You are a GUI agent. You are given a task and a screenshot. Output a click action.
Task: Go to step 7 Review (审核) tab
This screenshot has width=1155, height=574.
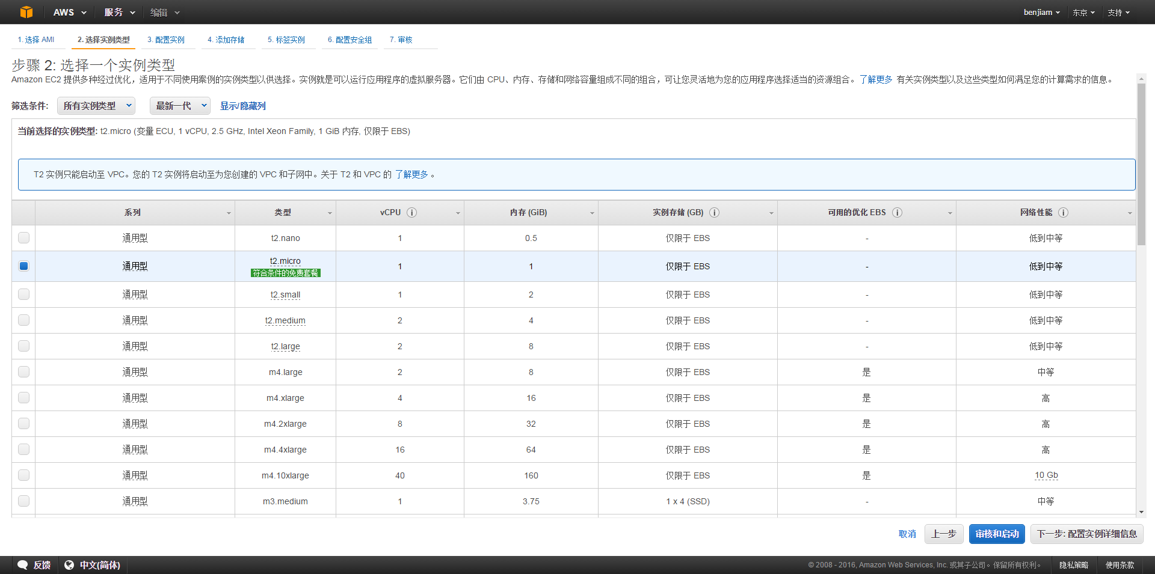401,40
